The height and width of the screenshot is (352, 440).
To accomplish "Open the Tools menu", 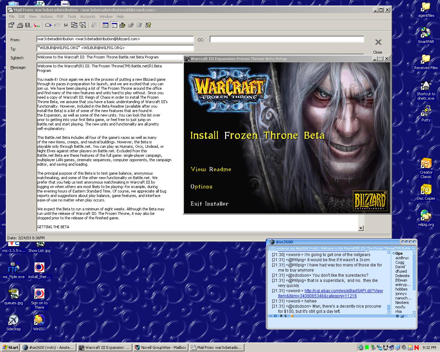I will click(72, 16).
